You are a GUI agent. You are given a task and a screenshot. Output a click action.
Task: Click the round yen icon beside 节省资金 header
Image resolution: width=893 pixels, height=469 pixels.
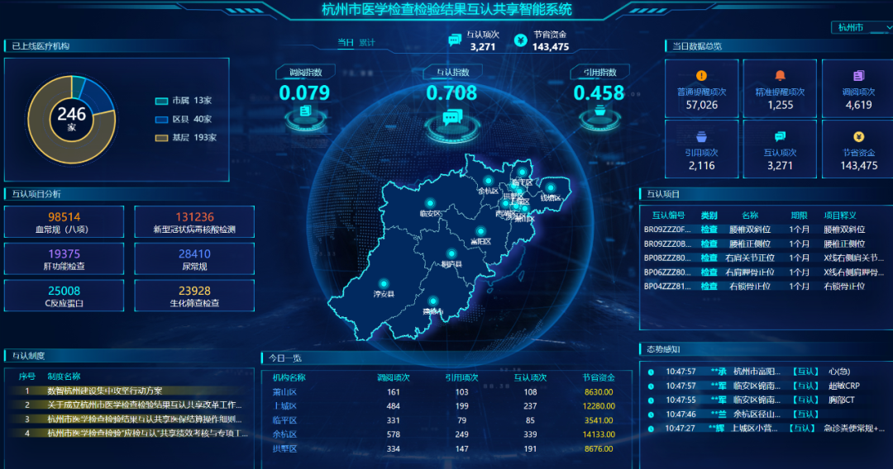pyautogui.click(x=520, y=40)
